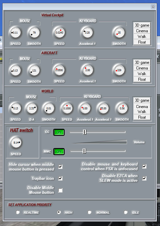The width and height of the screenshot is (160, 226).
Task: Select the REALTIME priority radio button
Action: [18, 212]
